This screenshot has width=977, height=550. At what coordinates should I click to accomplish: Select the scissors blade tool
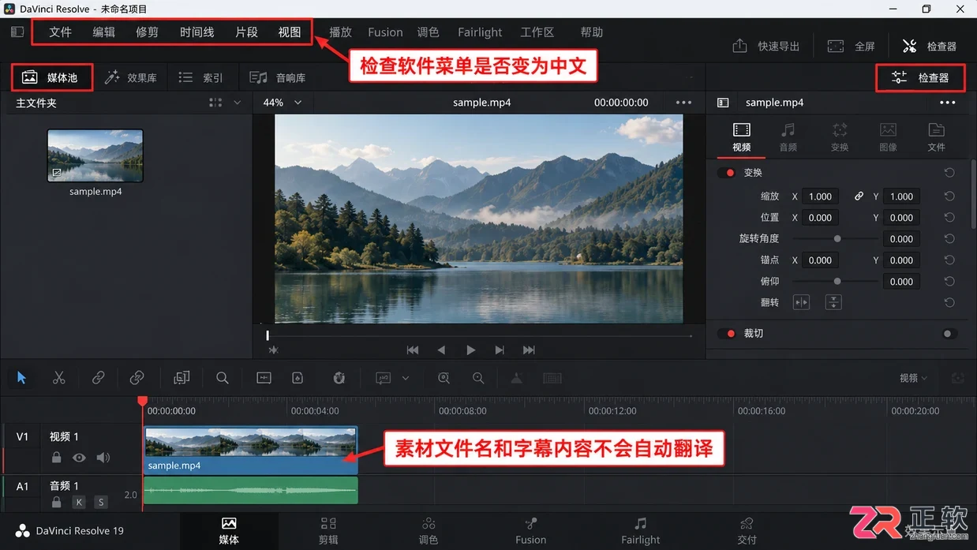(x=59, y=378)
